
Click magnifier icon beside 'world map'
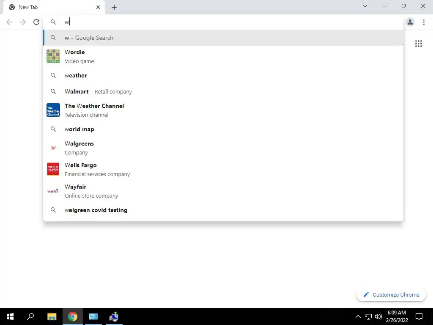click(53, 129)
